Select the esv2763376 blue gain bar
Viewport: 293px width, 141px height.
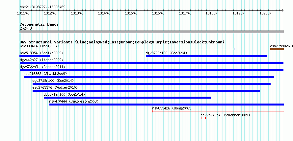[146, 91]
